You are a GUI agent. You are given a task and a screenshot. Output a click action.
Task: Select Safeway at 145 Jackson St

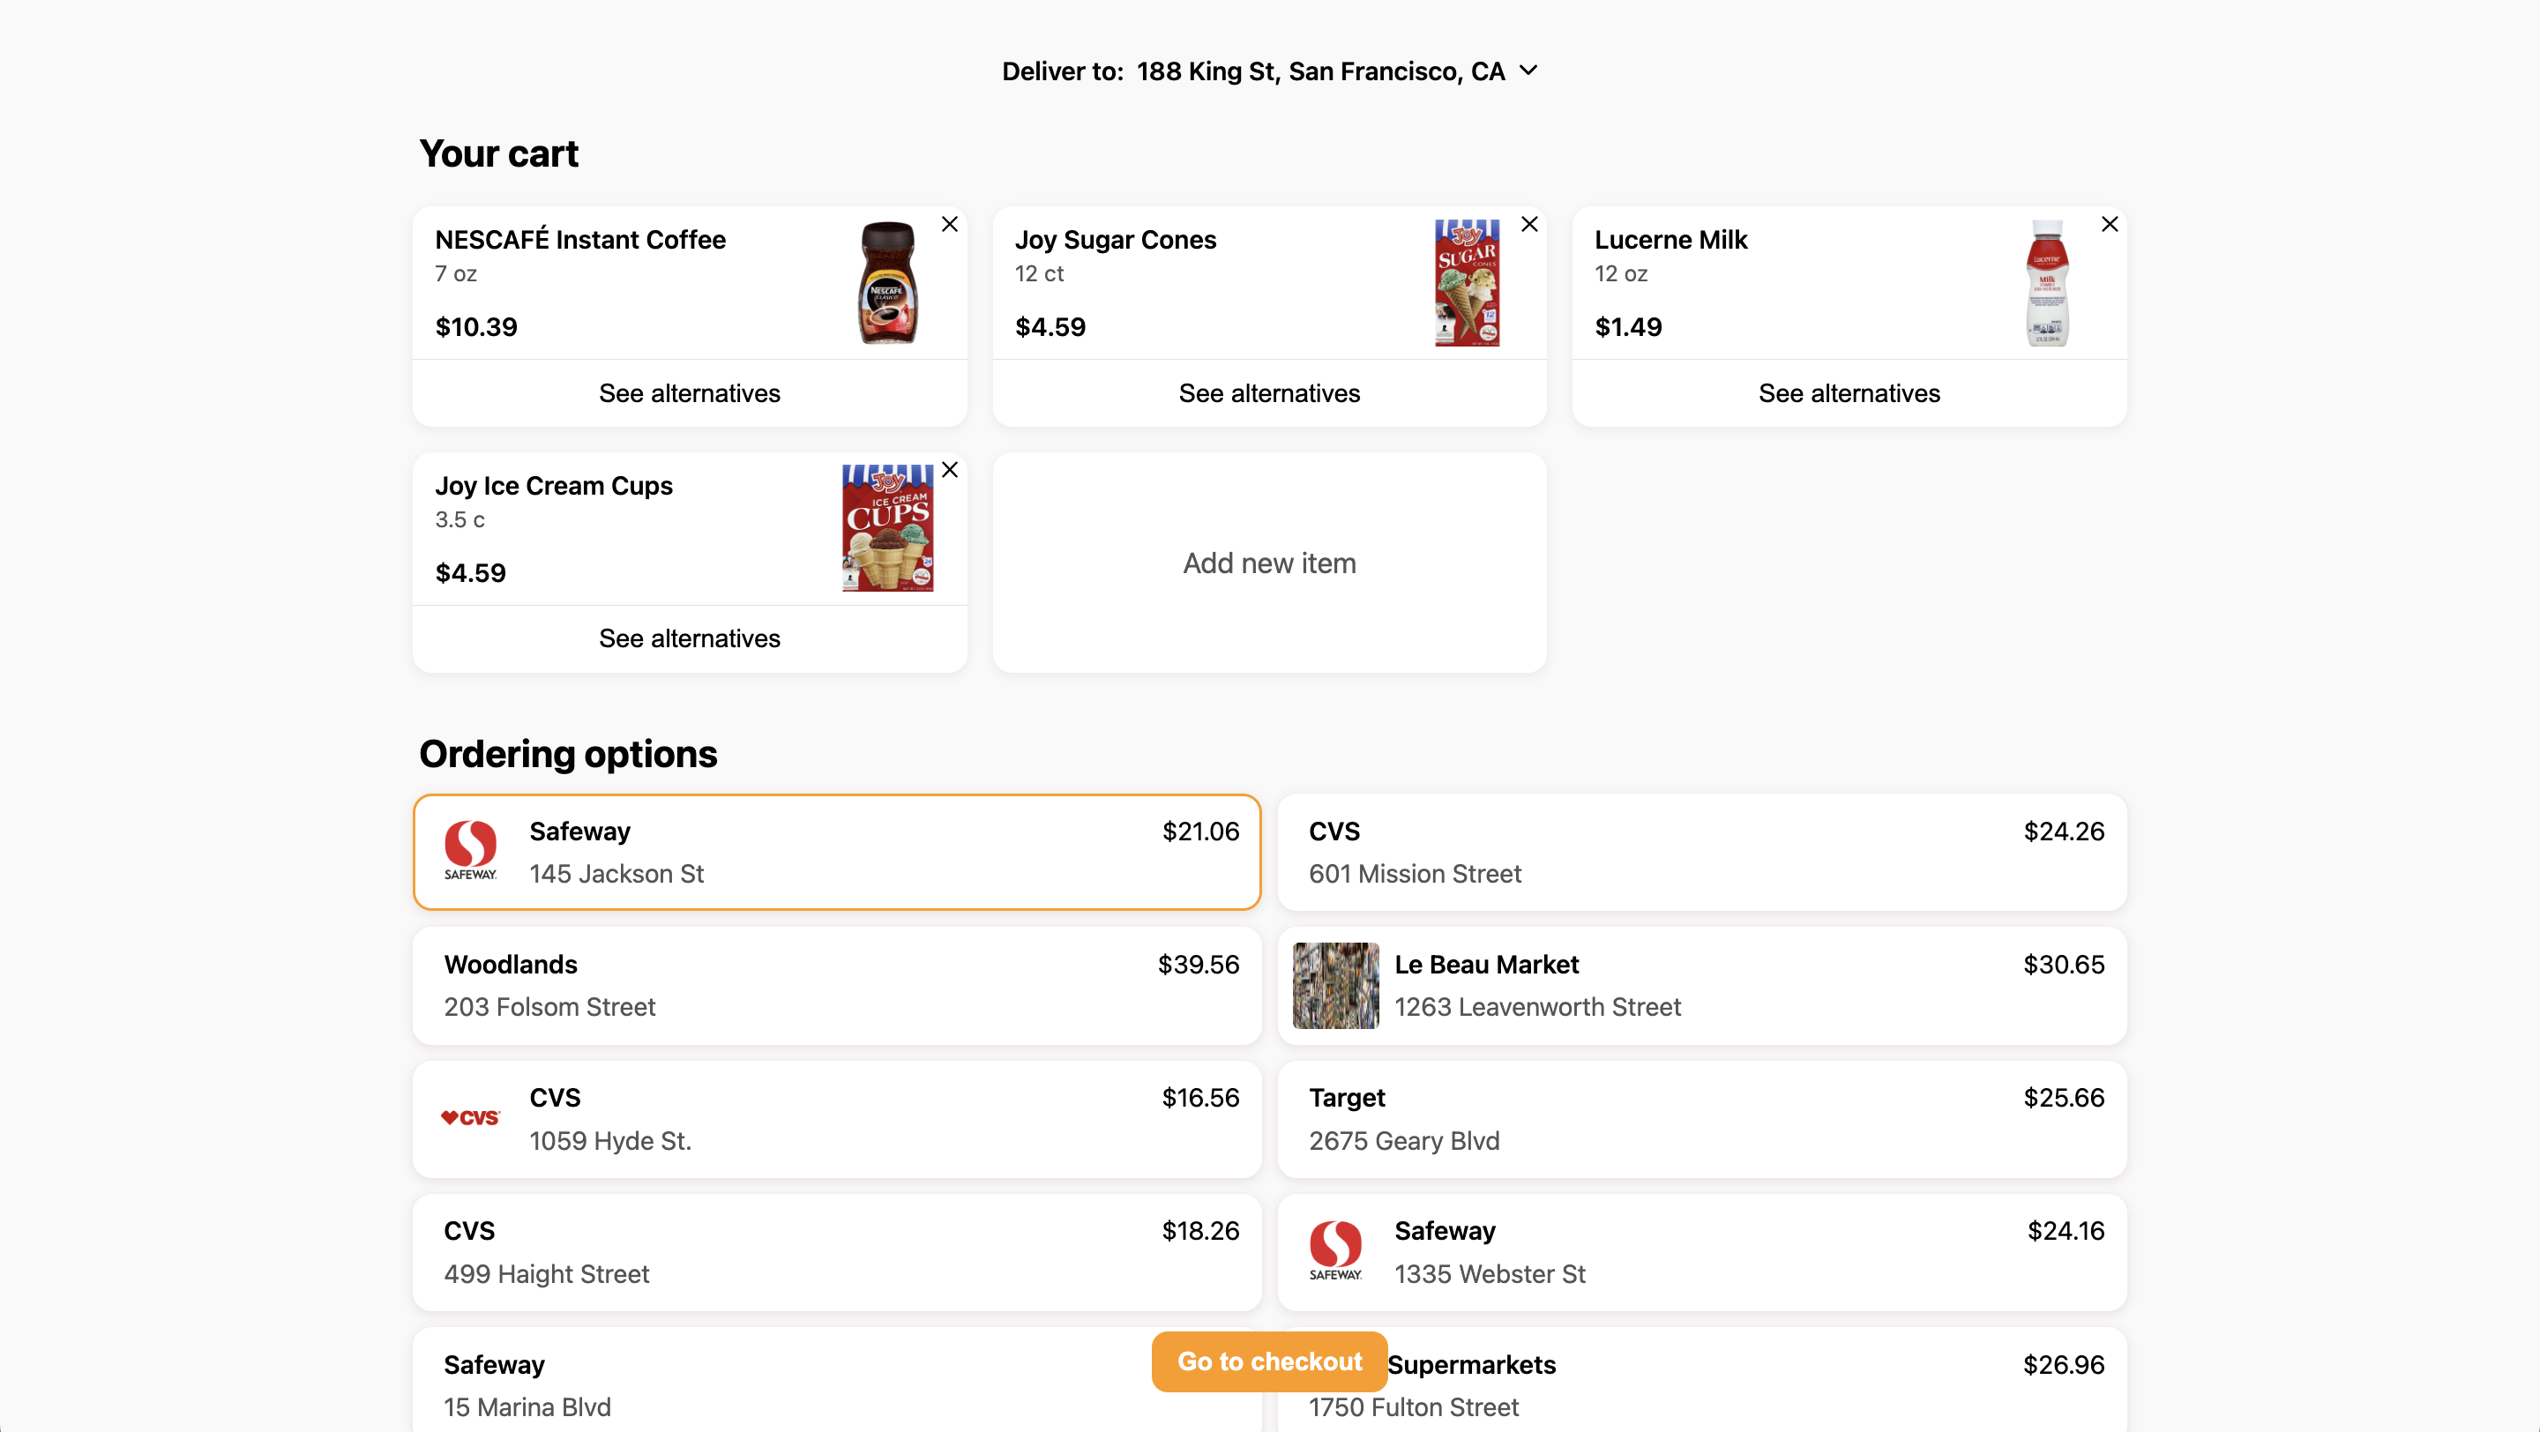click(837, 852)
